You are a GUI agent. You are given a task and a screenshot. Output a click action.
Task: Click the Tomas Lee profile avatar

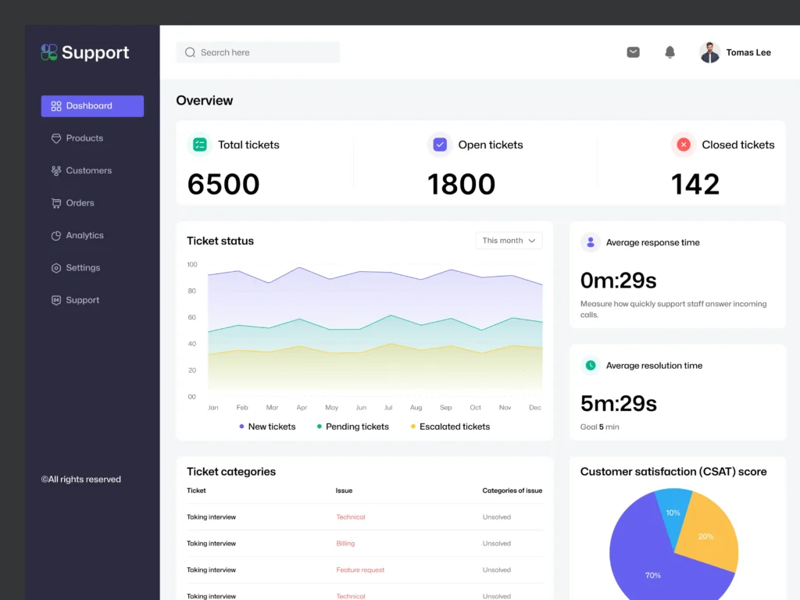709,52
